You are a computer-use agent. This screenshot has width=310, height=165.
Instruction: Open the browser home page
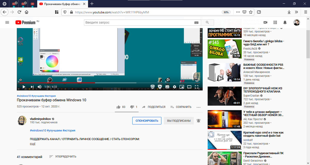pos(26,12)
